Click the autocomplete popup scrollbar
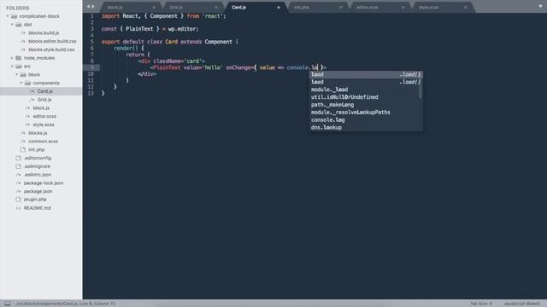This screenshot has width=547, height=307. coord(421,92)
